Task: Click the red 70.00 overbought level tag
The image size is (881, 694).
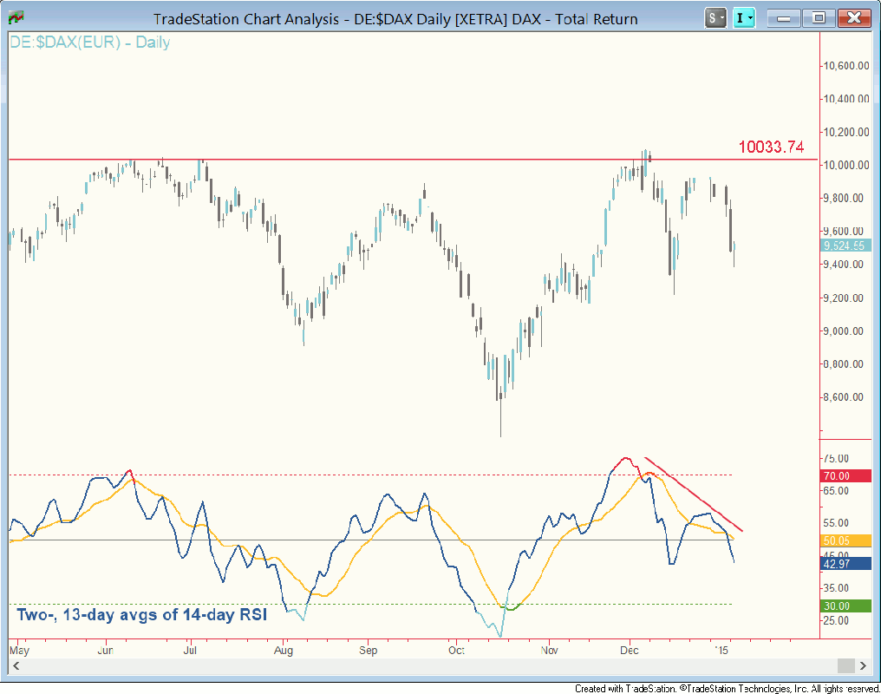Action: (844, 475)
